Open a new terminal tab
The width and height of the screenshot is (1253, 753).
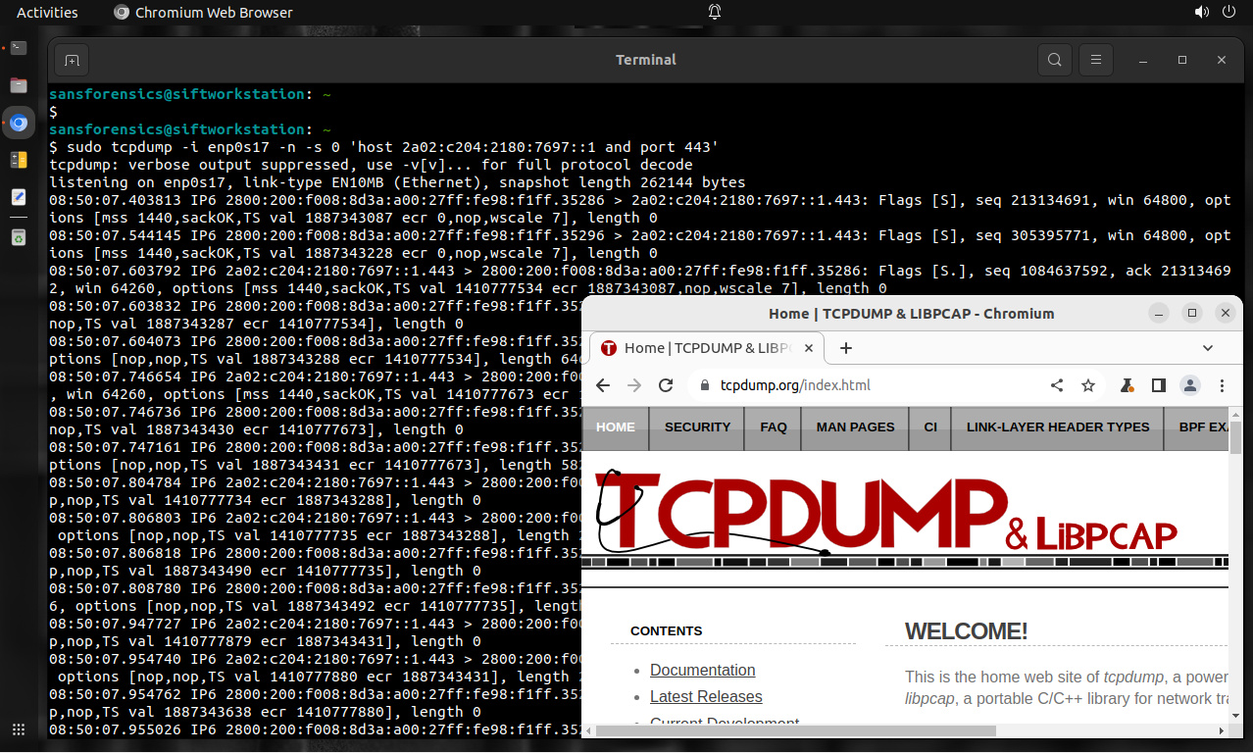[73, 60]
